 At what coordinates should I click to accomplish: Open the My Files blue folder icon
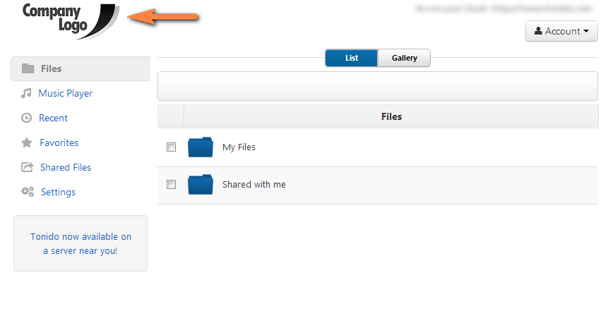click(201, 147)
